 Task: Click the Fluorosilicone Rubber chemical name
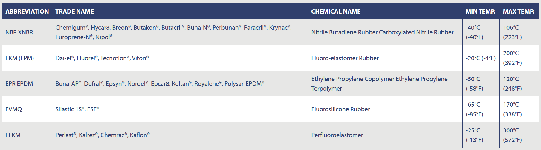click(x=340, y=109)
